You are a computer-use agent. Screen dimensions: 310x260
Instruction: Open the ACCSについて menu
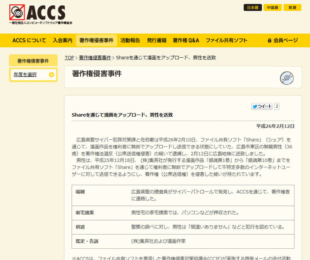coord(29,40)
